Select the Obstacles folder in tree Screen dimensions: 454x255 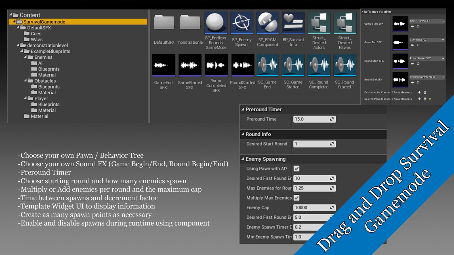45,81
